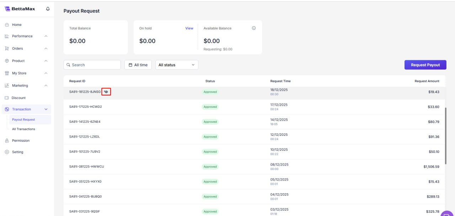The height and width of the screenshot is (216, 455).
Task: Click the Setting gear icon
Action: pos(7,152)
